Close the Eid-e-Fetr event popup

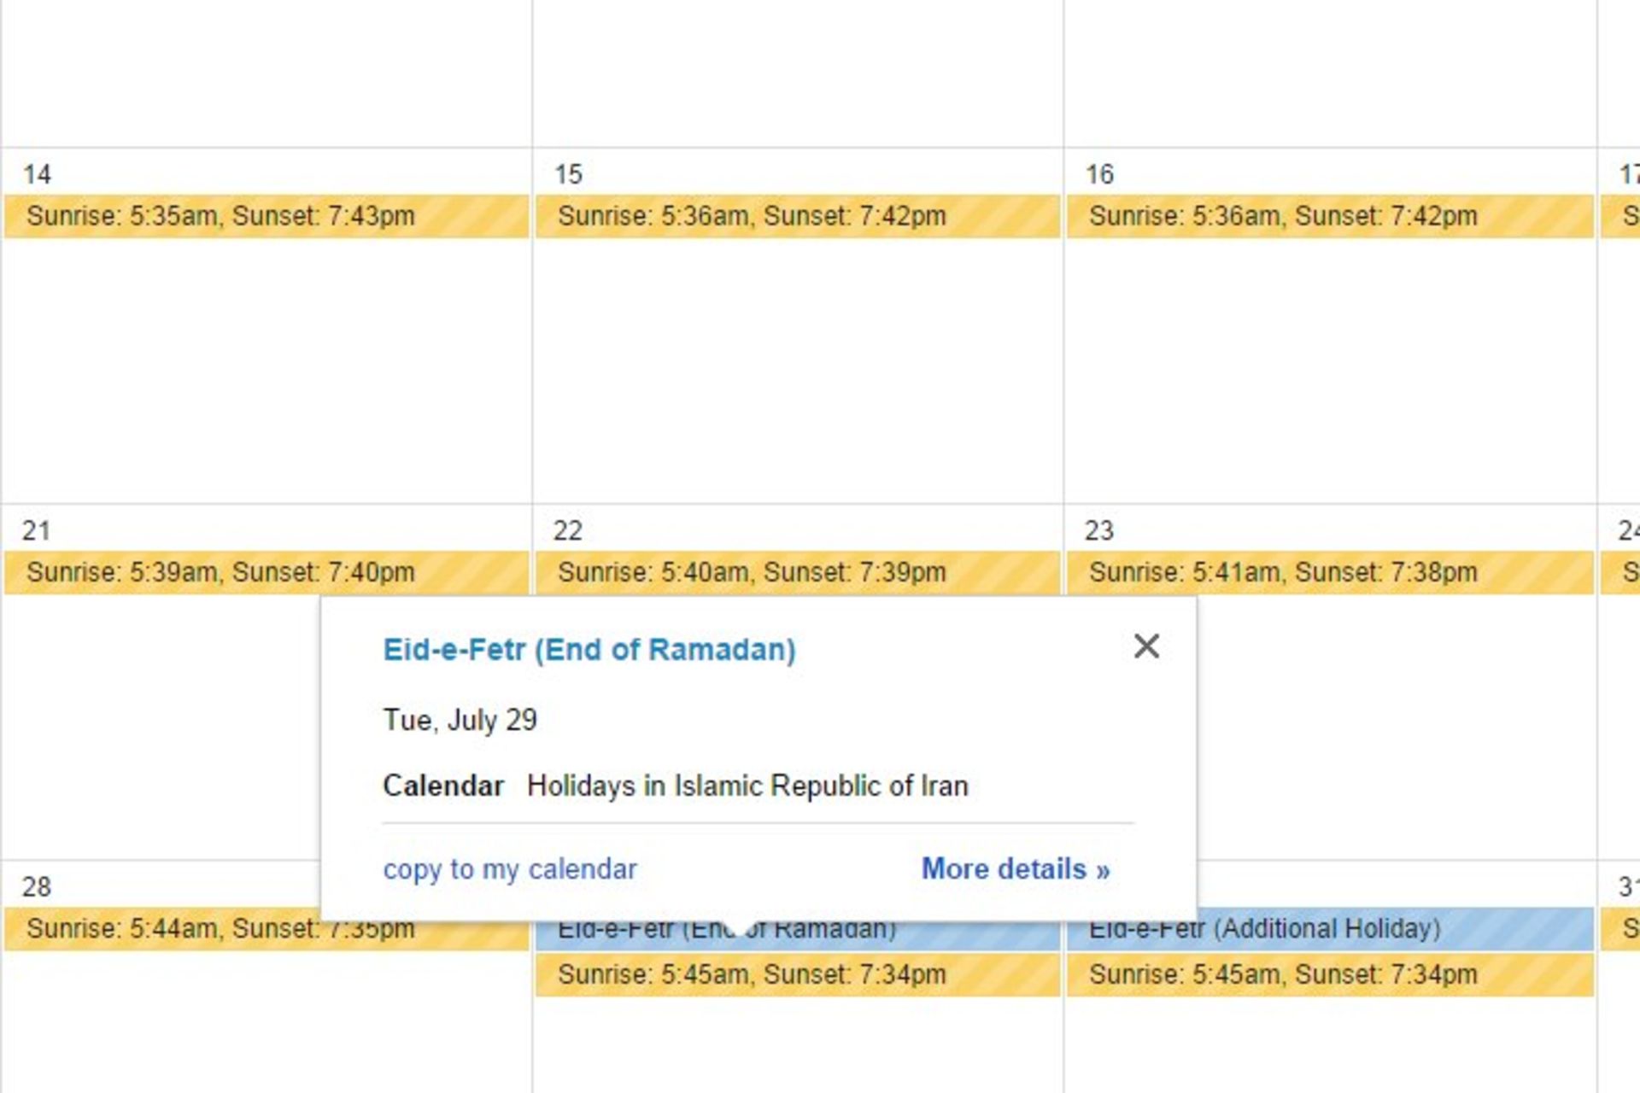(1145, 646)
